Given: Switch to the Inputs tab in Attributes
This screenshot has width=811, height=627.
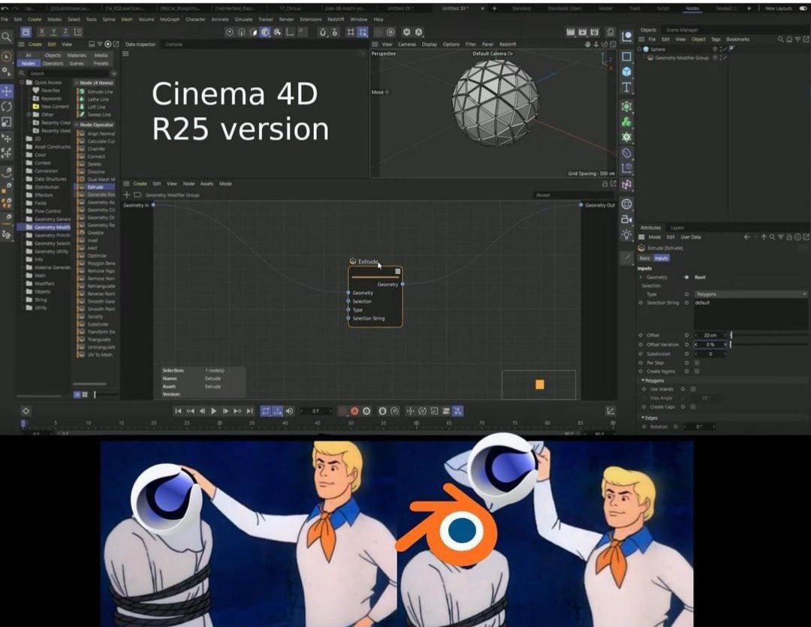Looking at the screenshot, I should pos(661,258).
